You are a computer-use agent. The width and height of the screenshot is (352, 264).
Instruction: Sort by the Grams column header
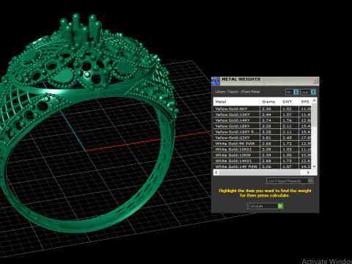coord(270,102)
